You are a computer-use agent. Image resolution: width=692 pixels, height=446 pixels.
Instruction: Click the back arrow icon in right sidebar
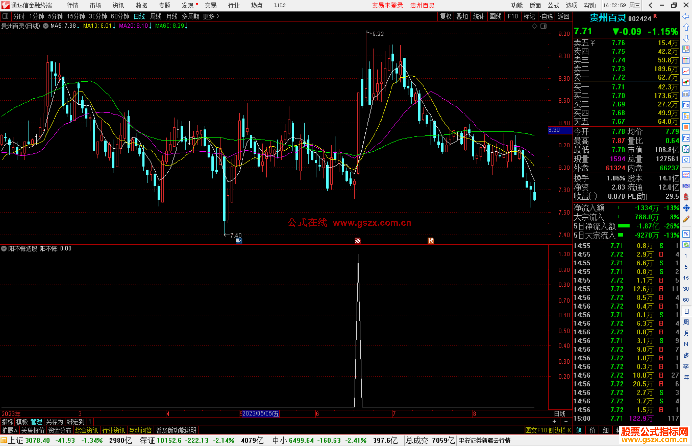686,16
